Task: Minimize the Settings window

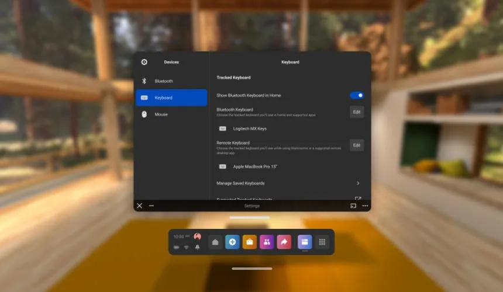Action: (x=151, y=206)
